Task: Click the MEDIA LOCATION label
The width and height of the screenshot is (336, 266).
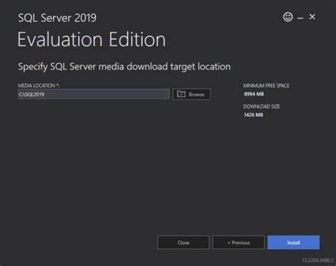Action: (x=39, y=86)
